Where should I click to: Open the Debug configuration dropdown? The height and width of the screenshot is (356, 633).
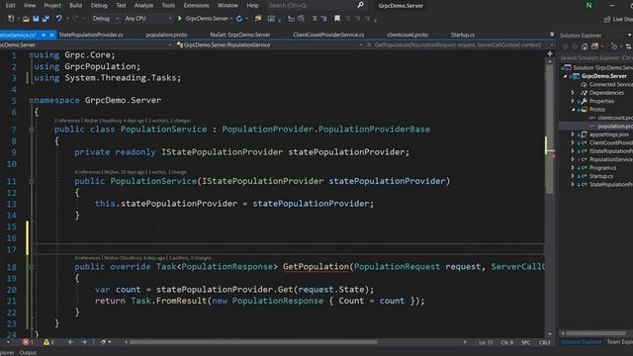click(105, 19)
